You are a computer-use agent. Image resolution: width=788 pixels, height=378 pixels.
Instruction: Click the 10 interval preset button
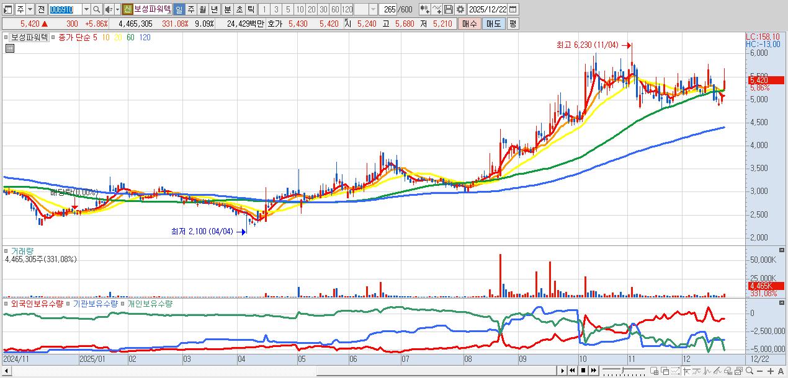tap(300, 9)
